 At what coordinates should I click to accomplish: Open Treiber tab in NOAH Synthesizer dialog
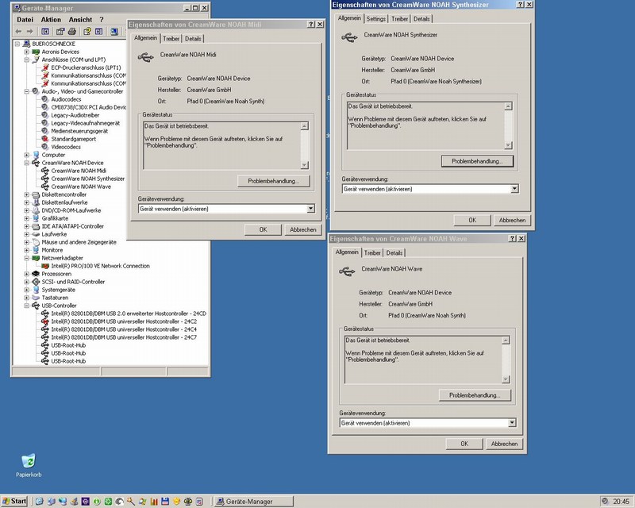tap(399, 18)
